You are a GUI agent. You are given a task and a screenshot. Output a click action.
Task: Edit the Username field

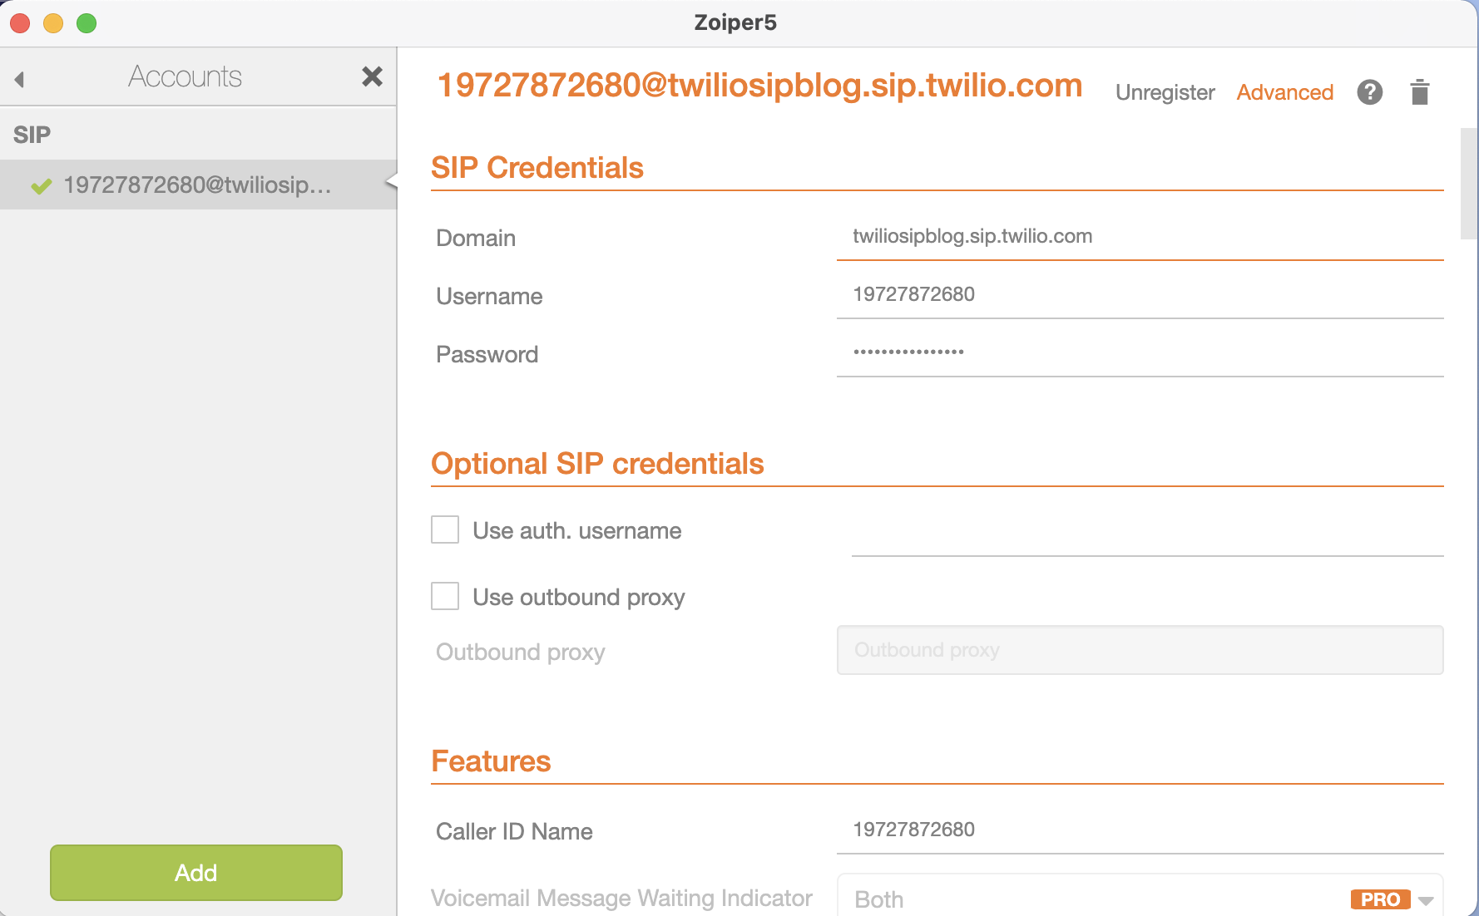tap(1140, 295)
